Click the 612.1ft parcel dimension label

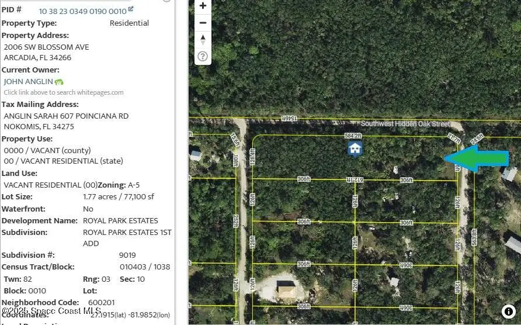point(355,180)
